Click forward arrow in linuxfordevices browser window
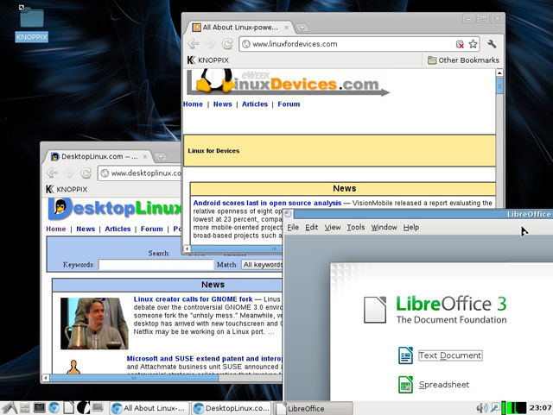 211,44
